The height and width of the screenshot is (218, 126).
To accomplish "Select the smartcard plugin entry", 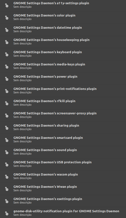I will [63, 140].
